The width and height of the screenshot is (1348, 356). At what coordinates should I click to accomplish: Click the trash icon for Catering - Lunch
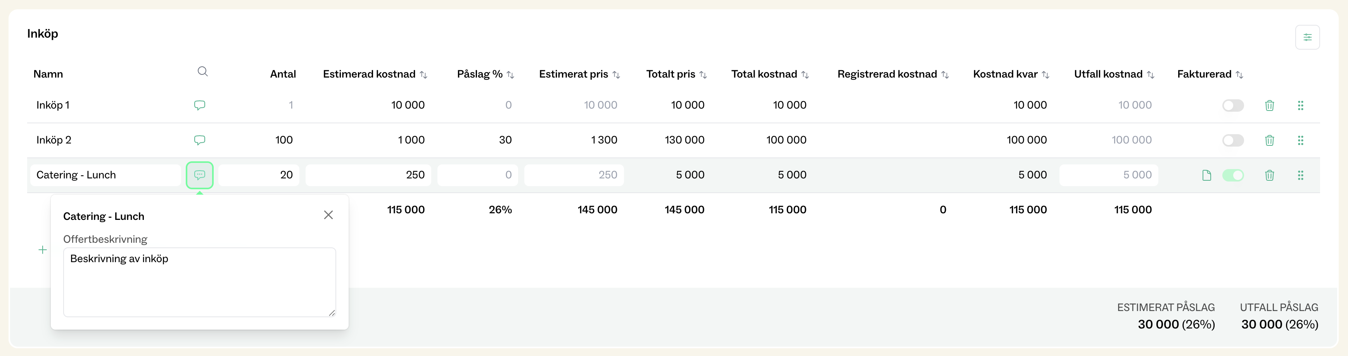(x=1269, y=175)
